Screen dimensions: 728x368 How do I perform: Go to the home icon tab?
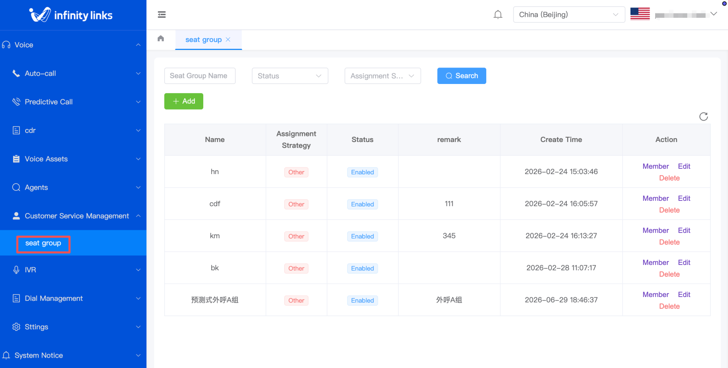[x=161, y=39]
